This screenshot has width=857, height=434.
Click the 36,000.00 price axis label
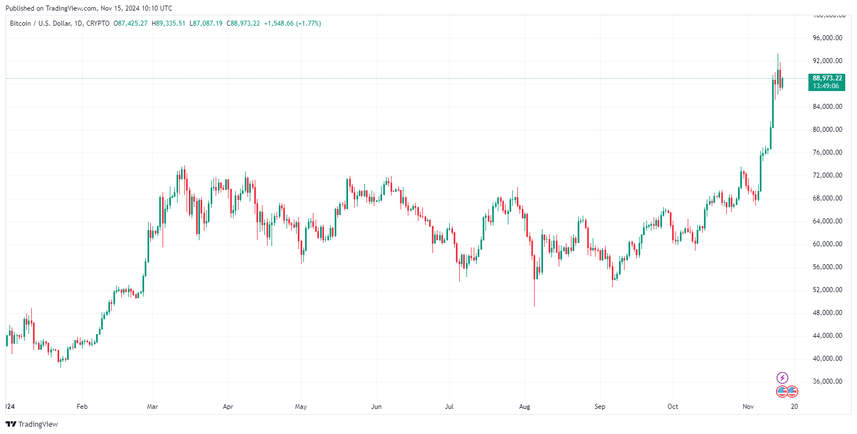tap(828, 381)
